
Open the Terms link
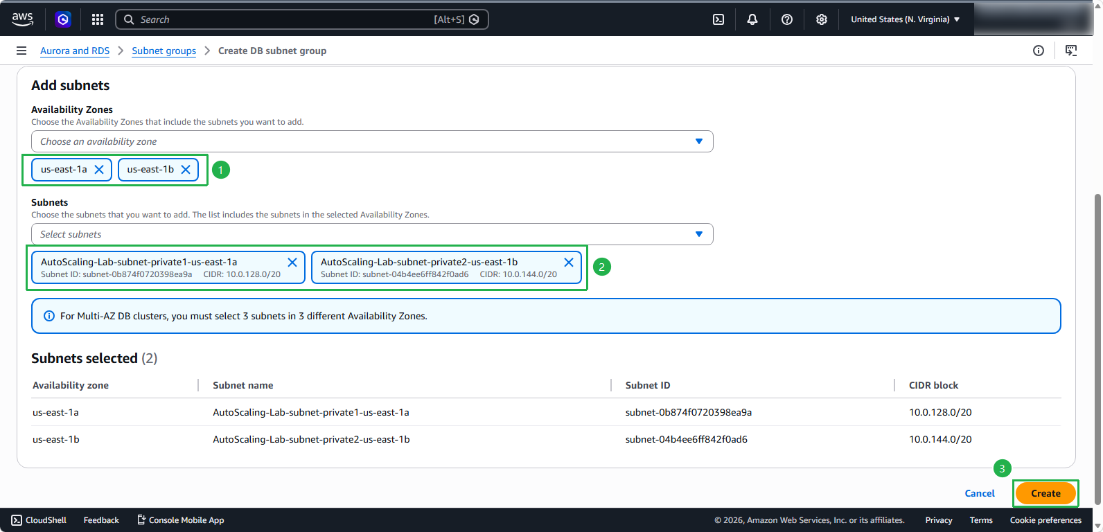click(x=981, y=520)
